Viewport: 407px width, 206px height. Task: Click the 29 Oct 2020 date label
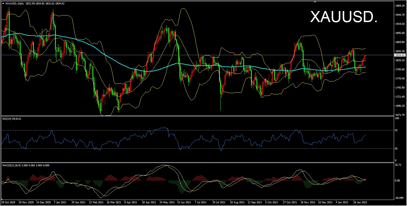(8, 202)
